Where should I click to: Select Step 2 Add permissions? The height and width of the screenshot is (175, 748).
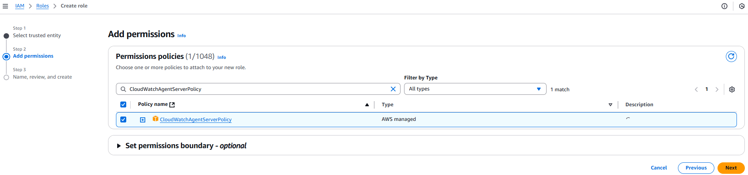[33, 56]
